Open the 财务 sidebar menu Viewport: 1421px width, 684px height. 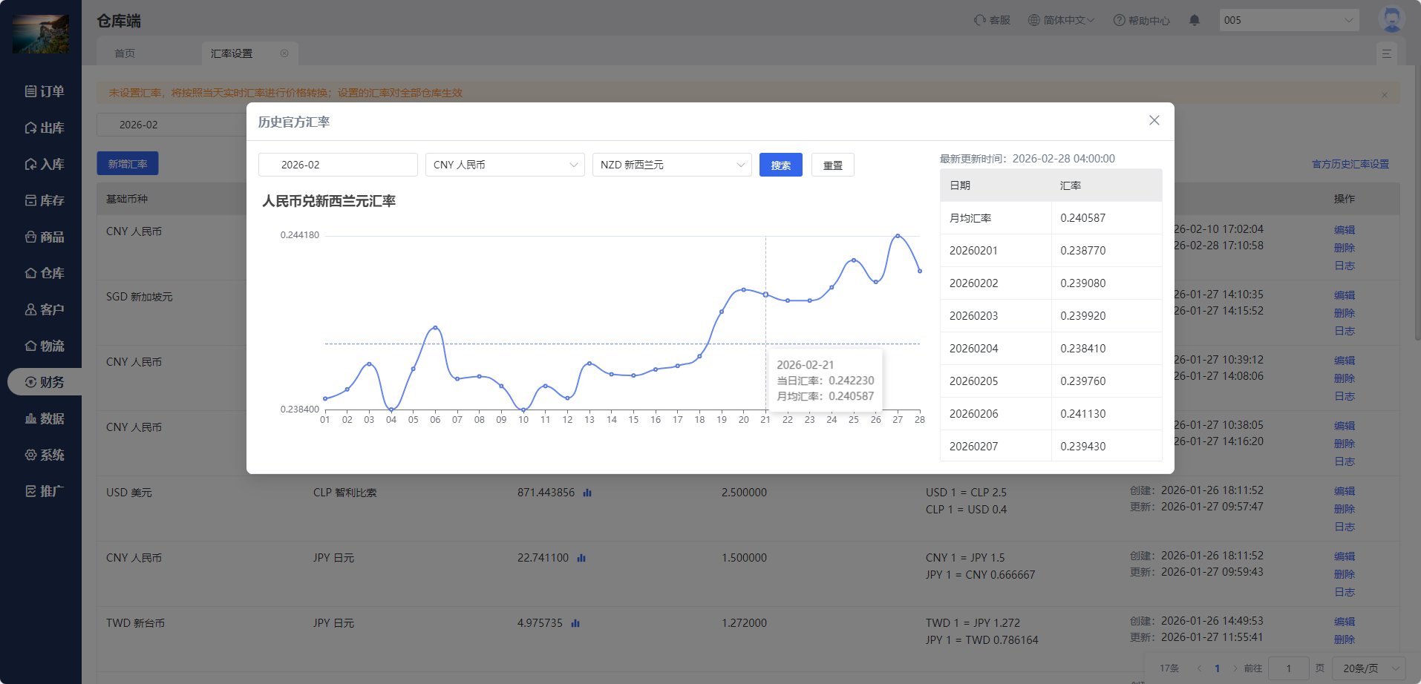click(x=45, y=382)
